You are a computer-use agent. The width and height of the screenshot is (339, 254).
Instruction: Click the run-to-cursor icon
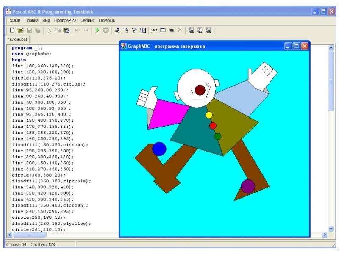pos(143,30)
